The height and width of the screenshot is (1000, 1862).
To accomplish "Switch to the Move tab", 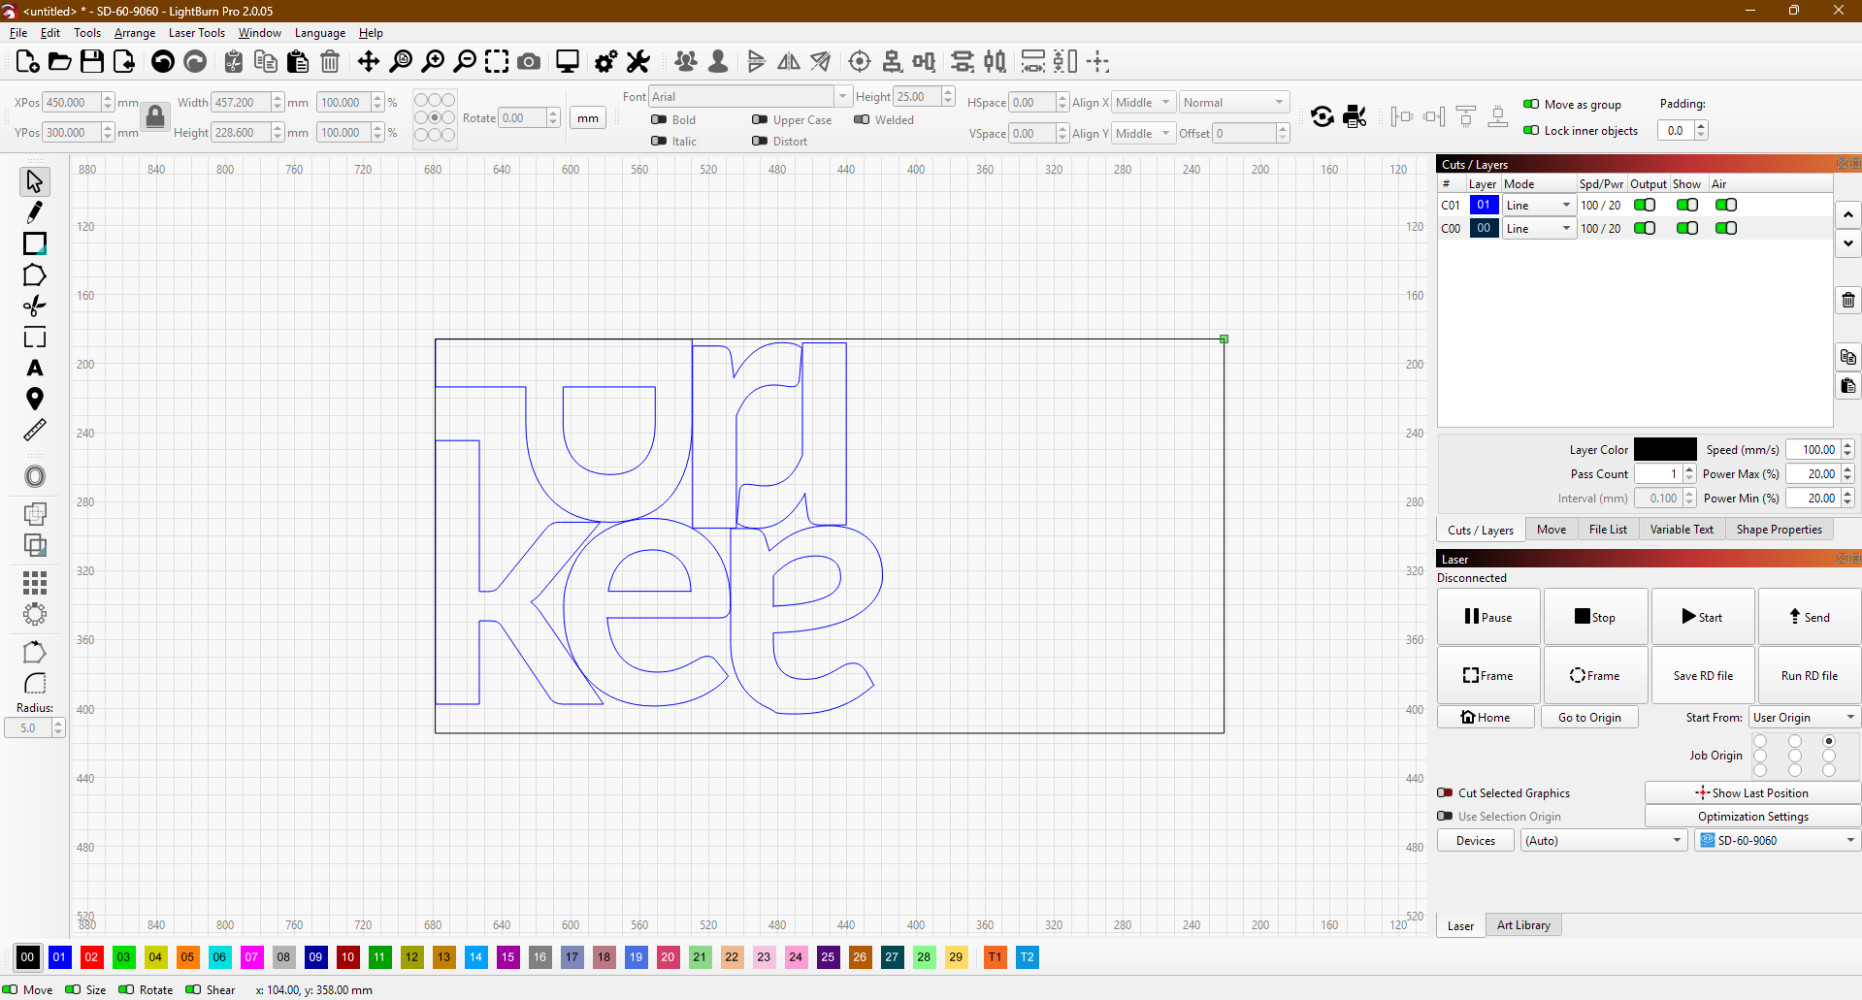I will [x=1552, y=530].
